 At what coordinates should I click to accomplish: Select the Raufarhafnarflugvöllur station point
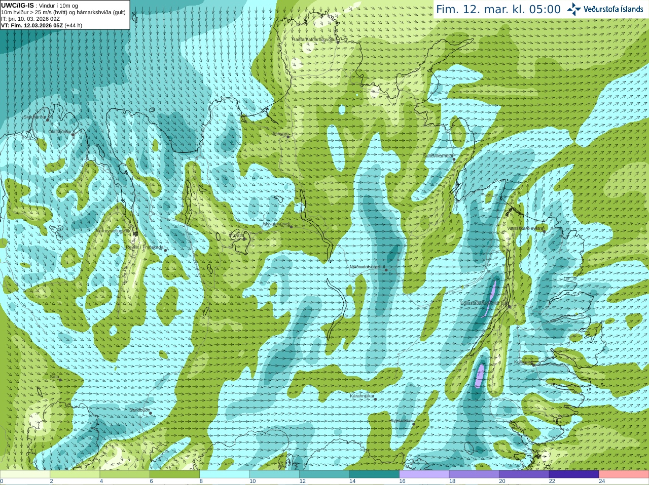click(338, 42)
